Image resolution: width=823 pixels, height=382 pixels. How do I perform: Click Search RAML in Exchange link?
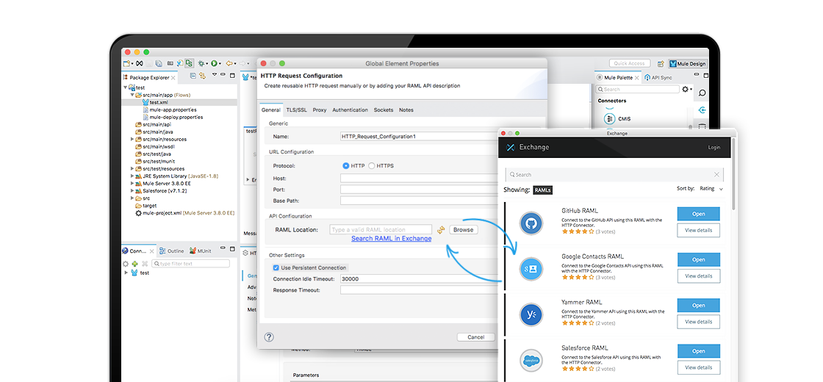[x=392, y=238]
